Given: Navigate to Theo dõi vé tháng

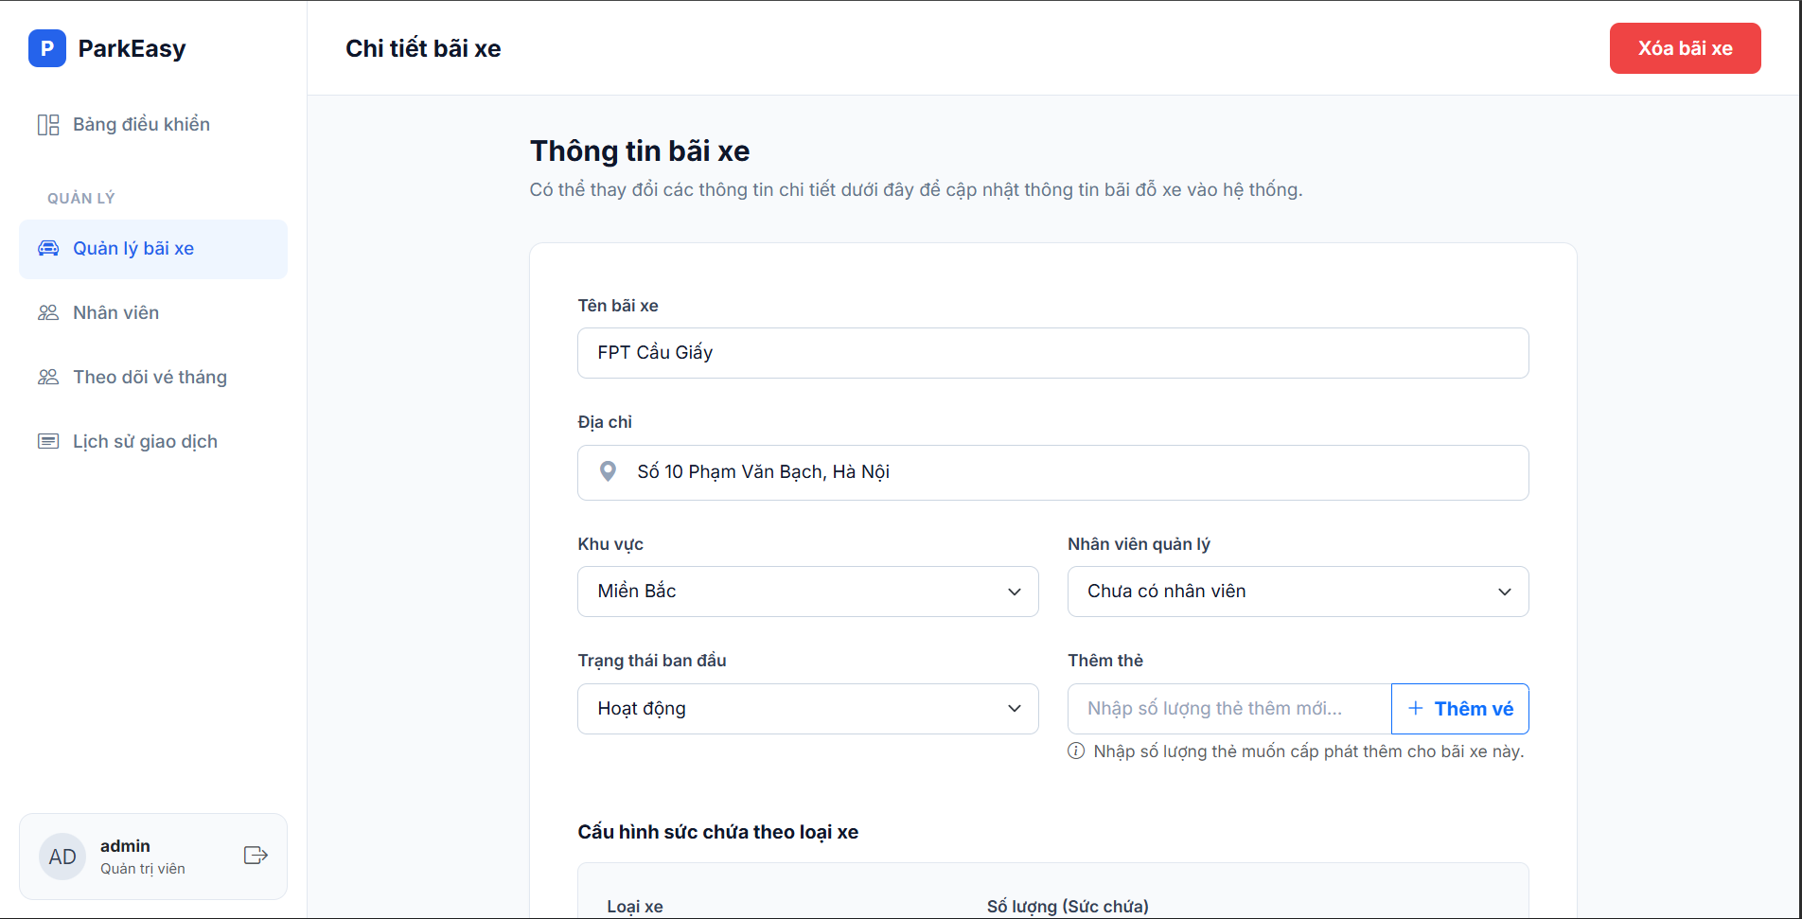Looking at the screenshot, I should coord(150,377).
